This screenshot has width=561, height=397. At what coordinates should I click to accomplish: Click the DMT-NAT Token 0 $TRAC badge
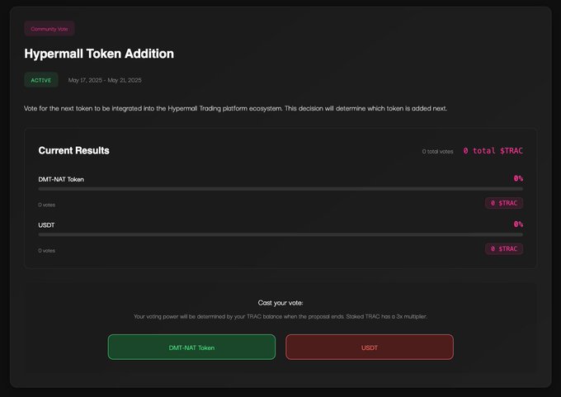(504, 203)
